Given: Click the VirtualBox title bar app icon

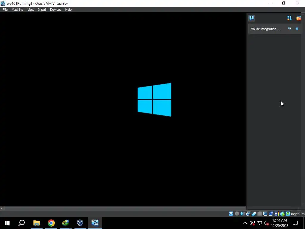Looking at the screenshot, I should click(3, 3).
